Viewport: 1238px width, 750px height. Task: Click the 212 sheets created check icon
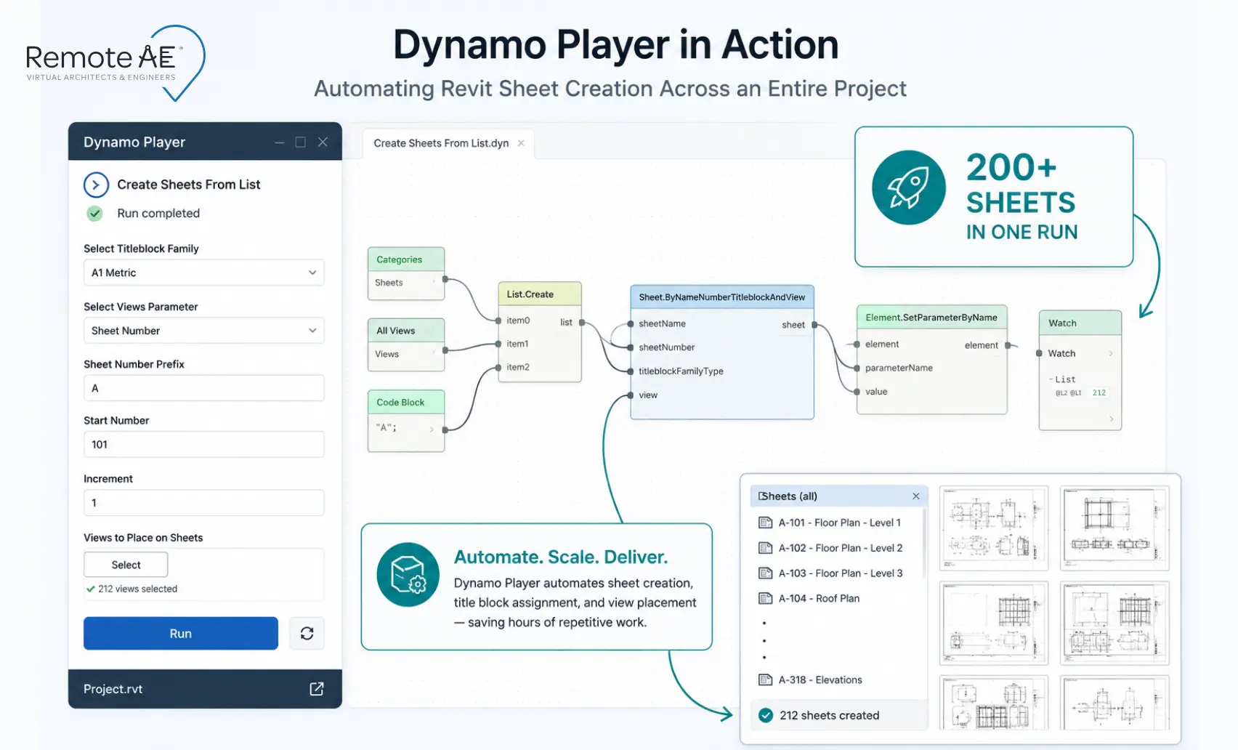[x=766, y=715]
